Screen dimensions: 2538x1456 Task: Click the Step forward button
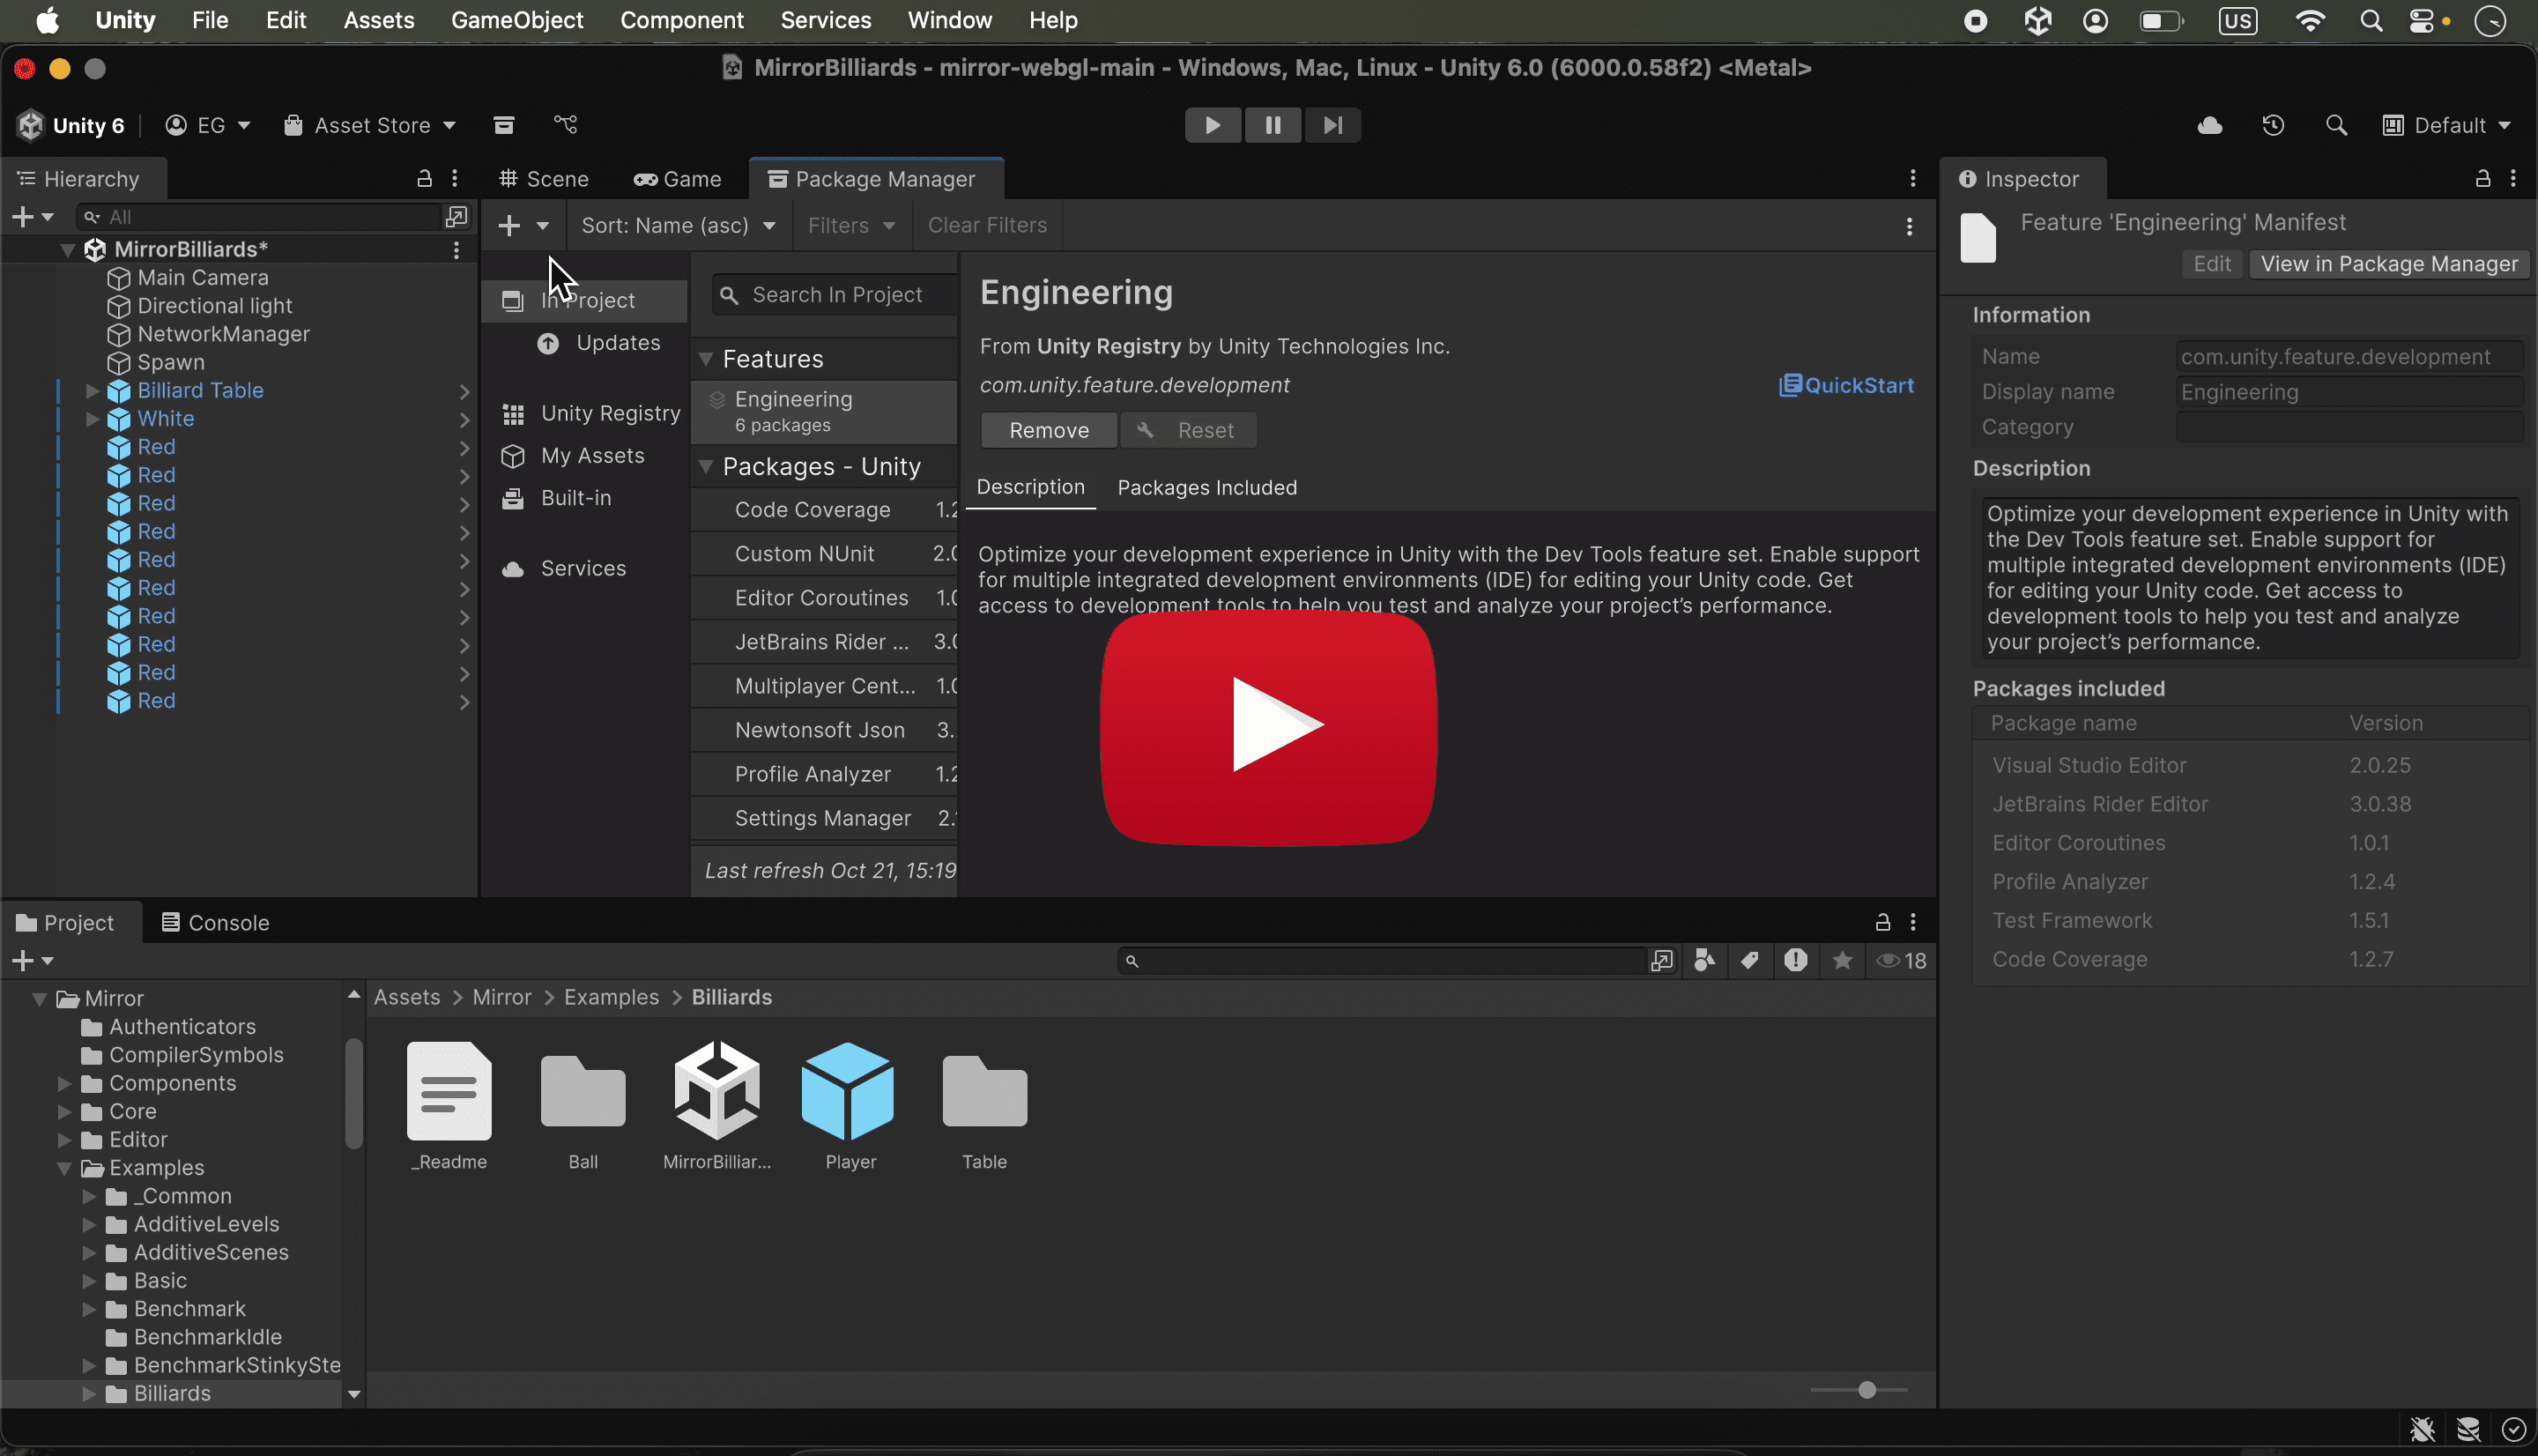click(x=1332, y=125)
